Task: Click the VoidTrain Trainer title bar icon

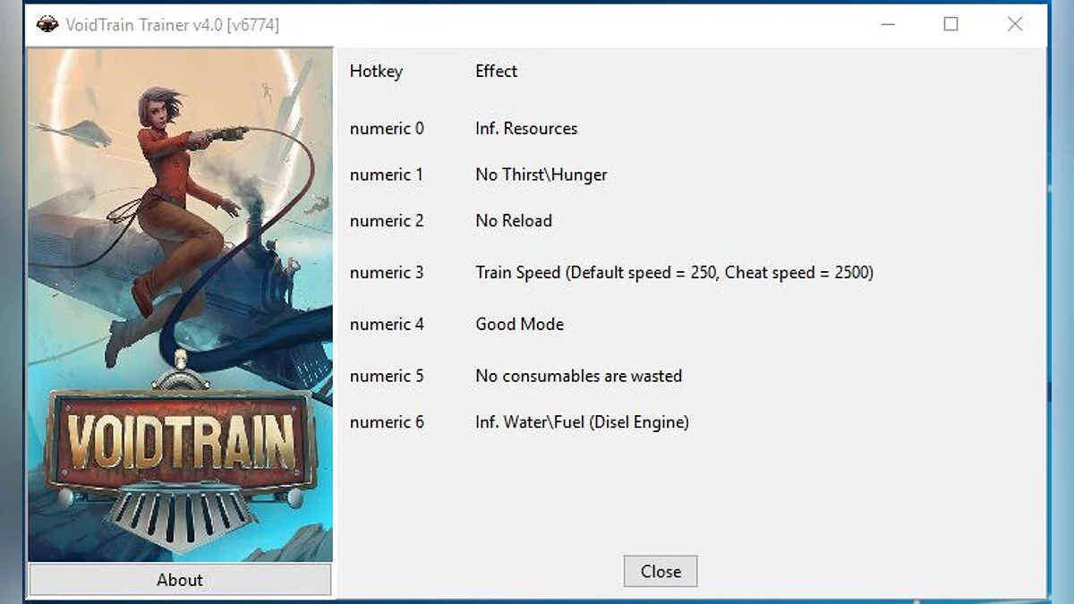Action: click(47, 25)
